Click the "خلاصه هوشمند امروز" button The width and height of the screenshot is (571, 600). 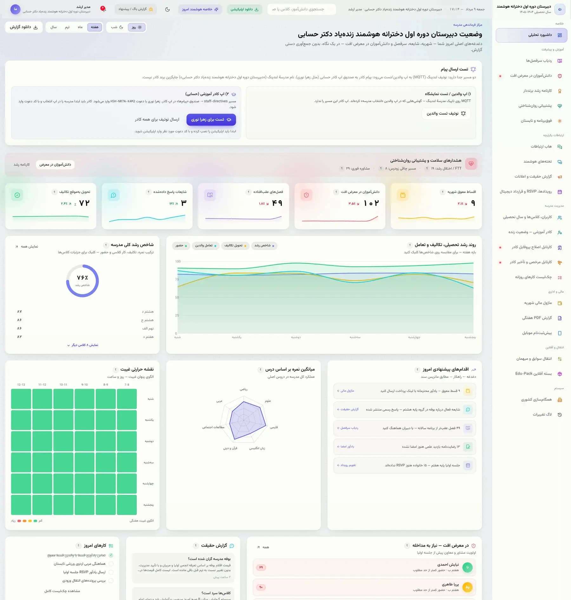(x=200, y=9)
